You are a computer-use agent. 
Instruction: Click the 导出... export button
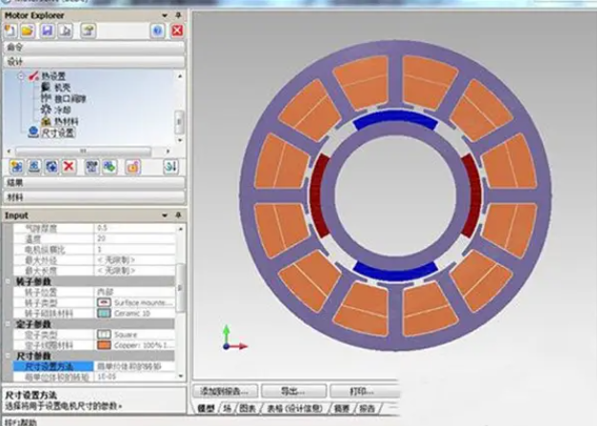(x=291, y=391)
